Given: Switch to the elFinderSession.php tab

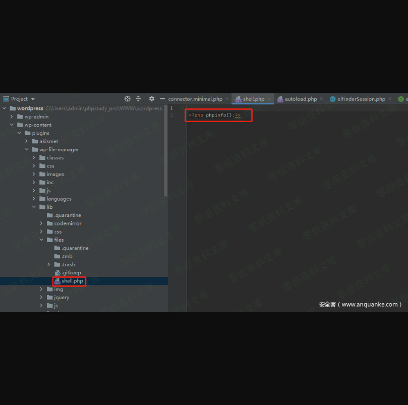Looking at the screenshot, I should [361, 99].
